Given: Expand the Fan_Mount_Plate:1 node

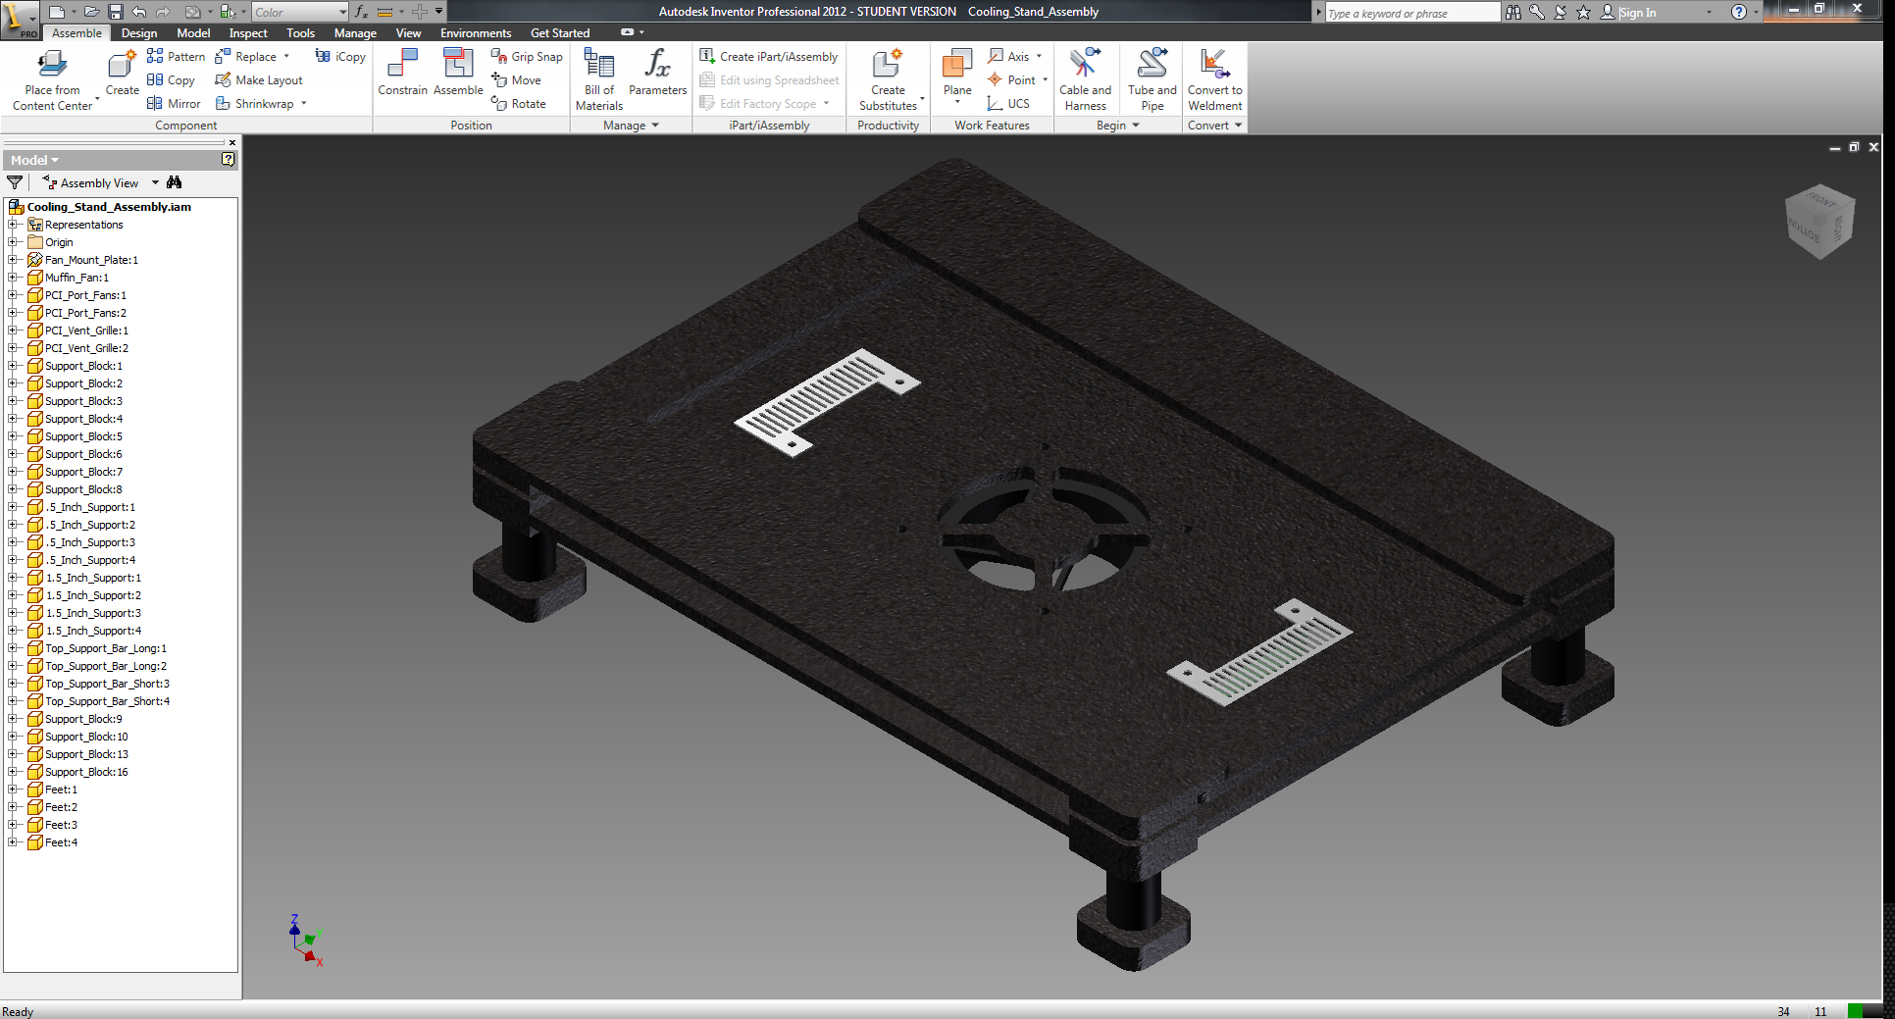Looking at the screenshot, I should (13, 260).
